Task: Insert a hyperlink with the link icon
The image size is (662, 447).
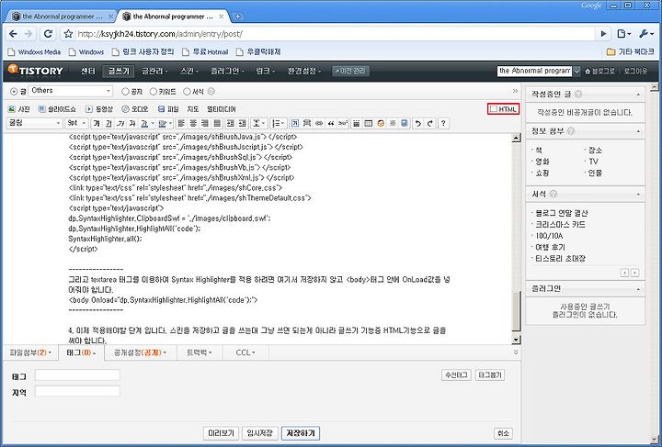Action: [319, 123]
